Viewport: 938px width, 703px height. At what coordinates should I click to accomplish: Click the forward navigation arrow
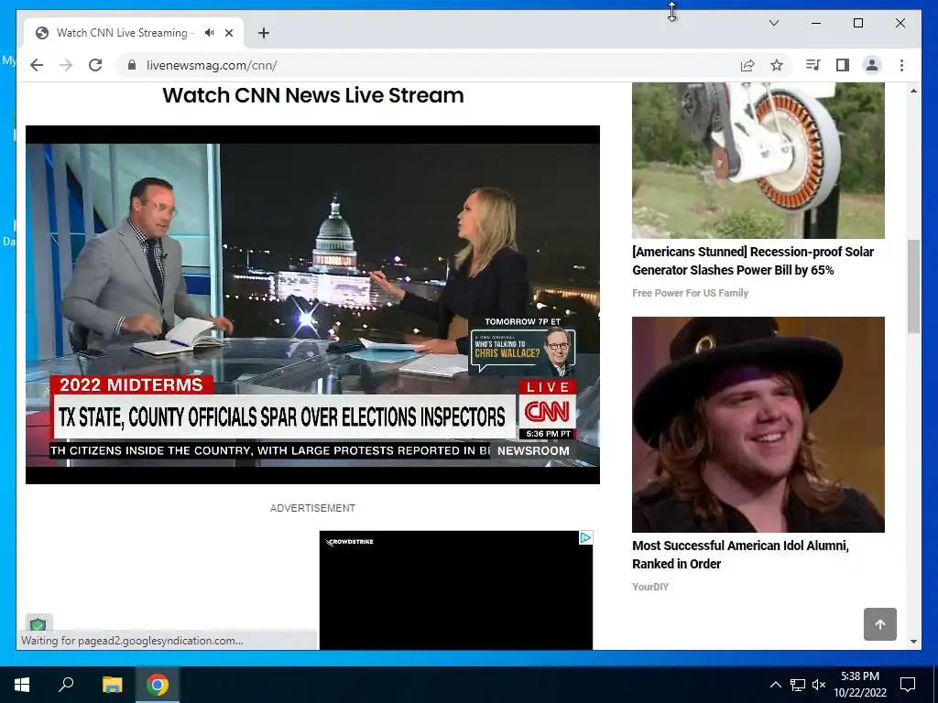[x=66, y=65]
